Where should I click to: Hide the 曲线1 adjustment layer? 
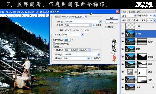(x=122, y=72)
